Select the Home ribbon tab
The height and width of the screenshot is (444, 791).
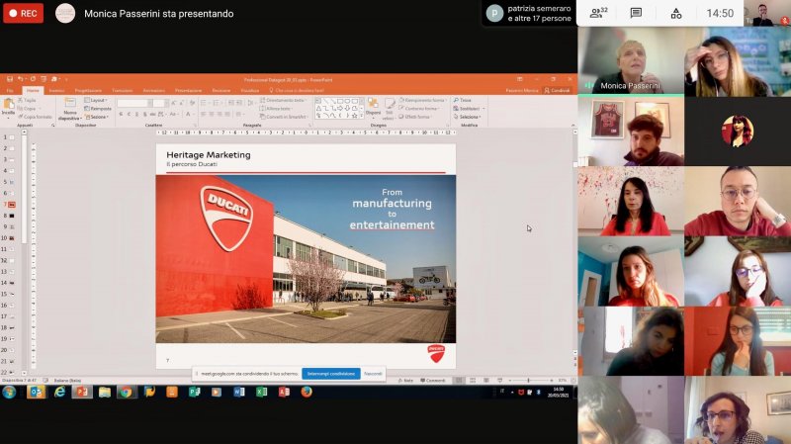[x=33, y=90]
